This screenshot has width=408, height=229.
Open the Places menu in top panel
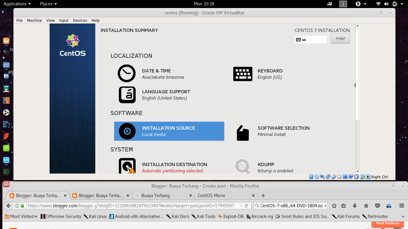(x=48, y=4)
